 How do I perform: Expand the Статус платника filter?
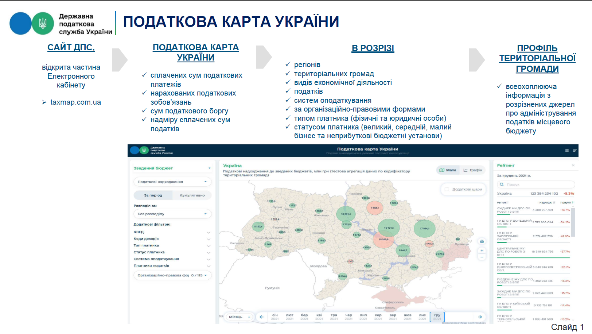coord(172,252)
